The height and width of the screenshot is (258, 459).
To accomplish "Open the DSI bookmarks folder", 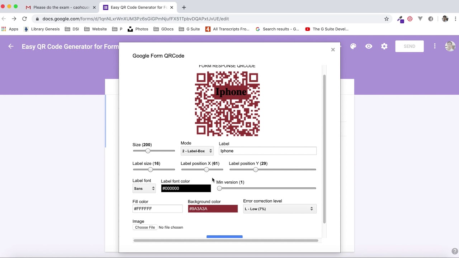I will (x=72, y=29).
